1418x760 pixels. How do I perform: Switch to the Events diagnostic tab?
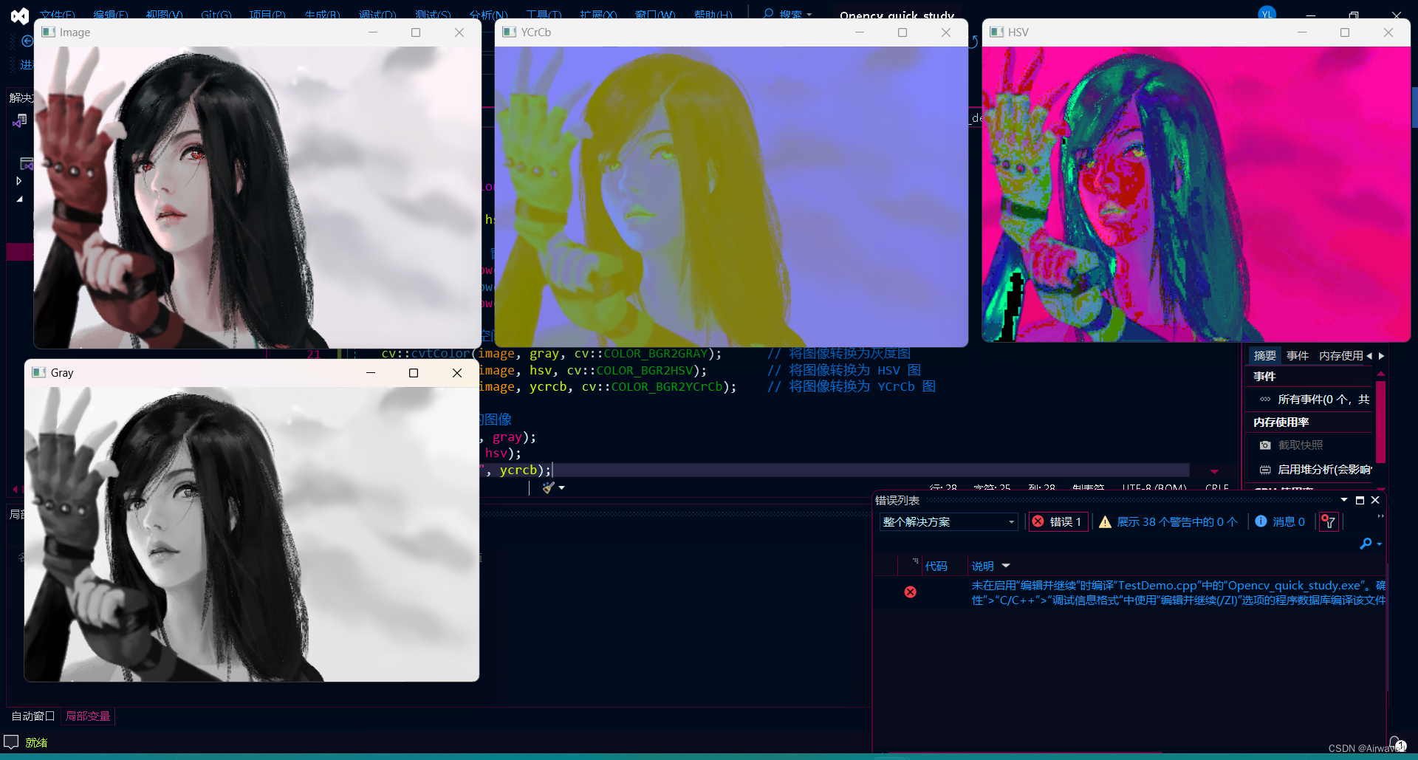coord(1298,356)
